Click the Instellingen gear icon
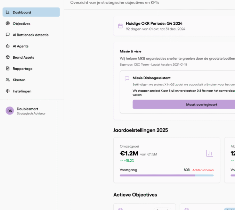Viewport: 235px width, 210px height. click(8, 91)
